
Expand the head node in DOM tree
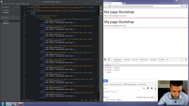point(105,68)
